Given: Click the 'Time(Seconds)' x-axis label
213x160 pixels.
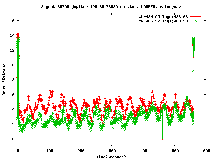Looking at the screenshot, I should [x=111, y=157].
